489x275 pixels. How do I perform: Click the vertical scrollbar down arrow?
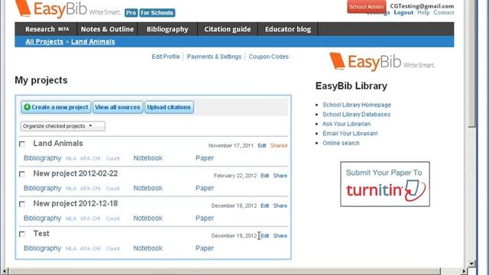click(471, 264)
